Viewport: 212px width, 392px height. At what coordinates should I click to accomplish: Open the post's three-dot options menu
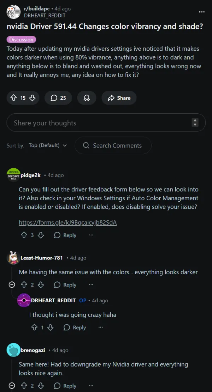pos(202,12)
